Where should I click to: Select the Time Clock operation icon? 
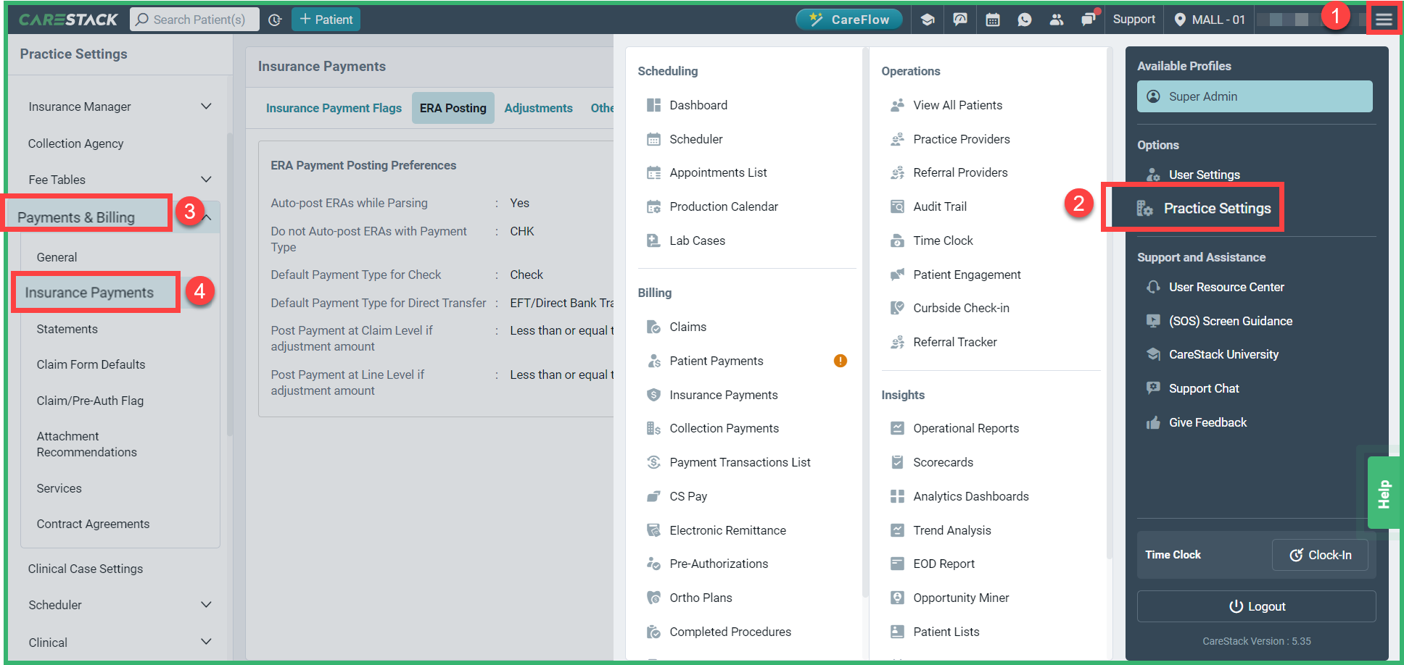click(897, 240)
